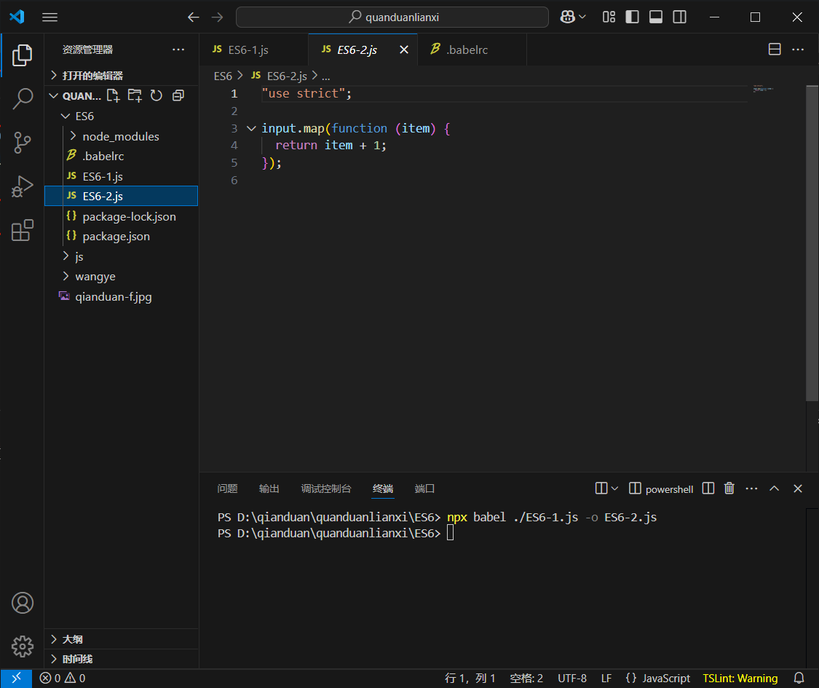Open Source Control view
Viewport: 819px width, 688px height.
click(x=23, y=142)
